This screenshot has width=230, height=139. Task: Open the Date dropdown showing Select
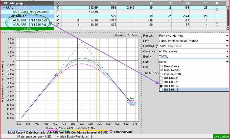(194, 62)
